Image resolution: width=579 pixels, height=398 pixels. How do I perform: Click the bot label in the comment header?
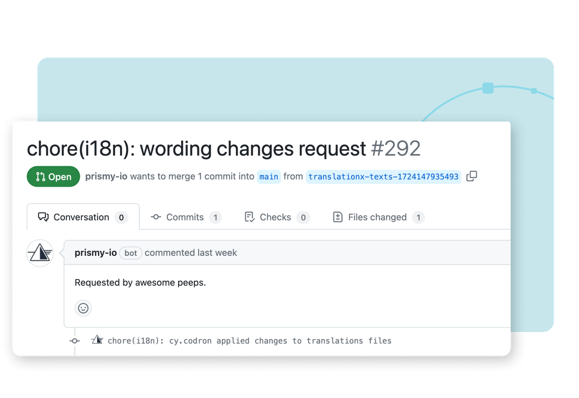click(x=131, y=253)
